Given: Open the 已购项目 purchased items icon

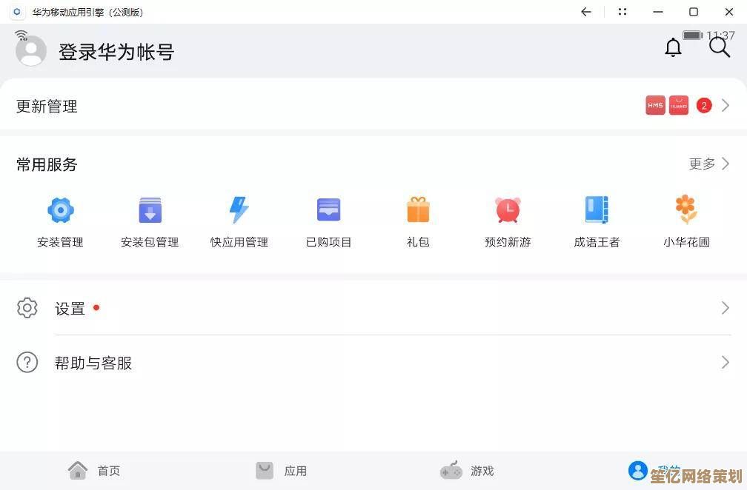Looking at the screenshot, I should pyautogui.click(x=329, y=209).
